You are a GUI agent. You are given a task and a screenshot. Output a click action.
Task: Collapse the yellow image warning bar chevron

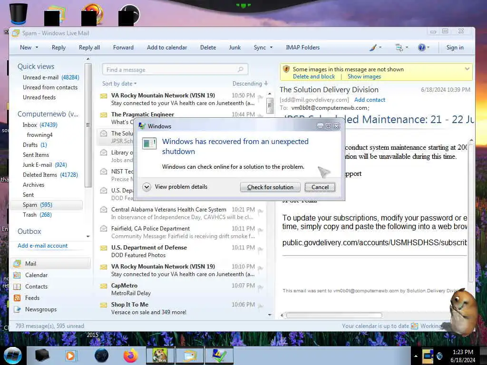467,69
